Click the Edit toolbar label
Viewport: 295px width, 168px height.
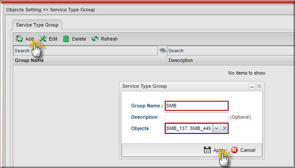[x=53, y=39]
